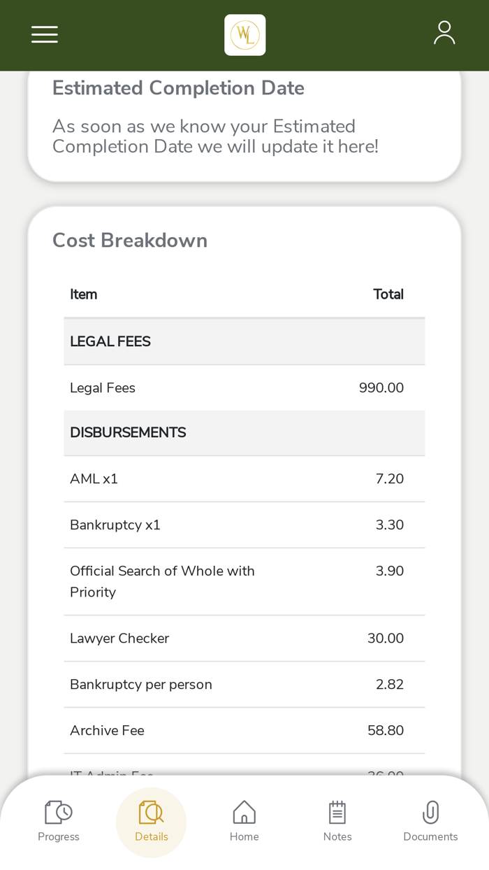
Task: Open the hamburger navigation menu
Action: pos(44,34)
